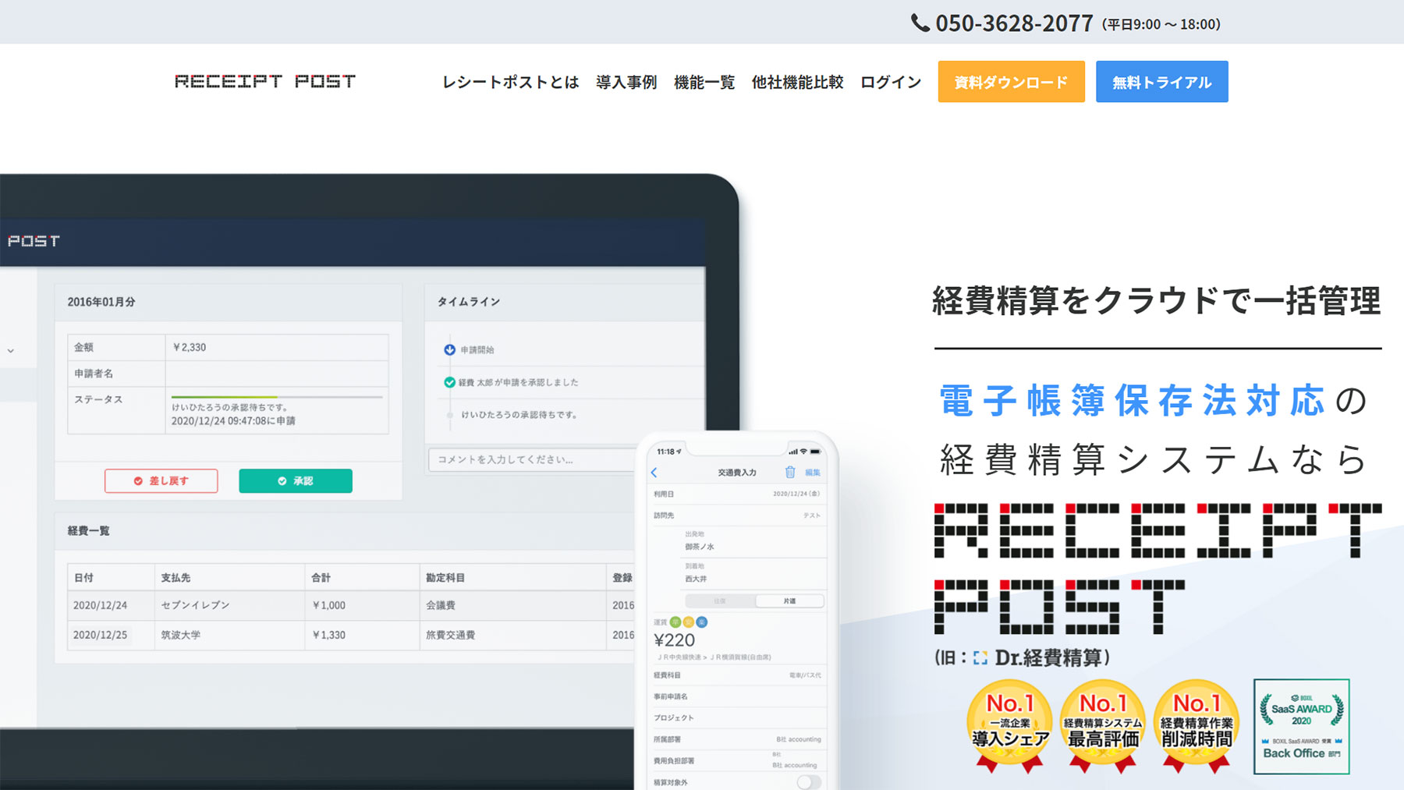Image resolution: width=1404 pixels, height=790 pixels.
Task: Tap the trash icon in phone mockup
Action: [789, 472]
